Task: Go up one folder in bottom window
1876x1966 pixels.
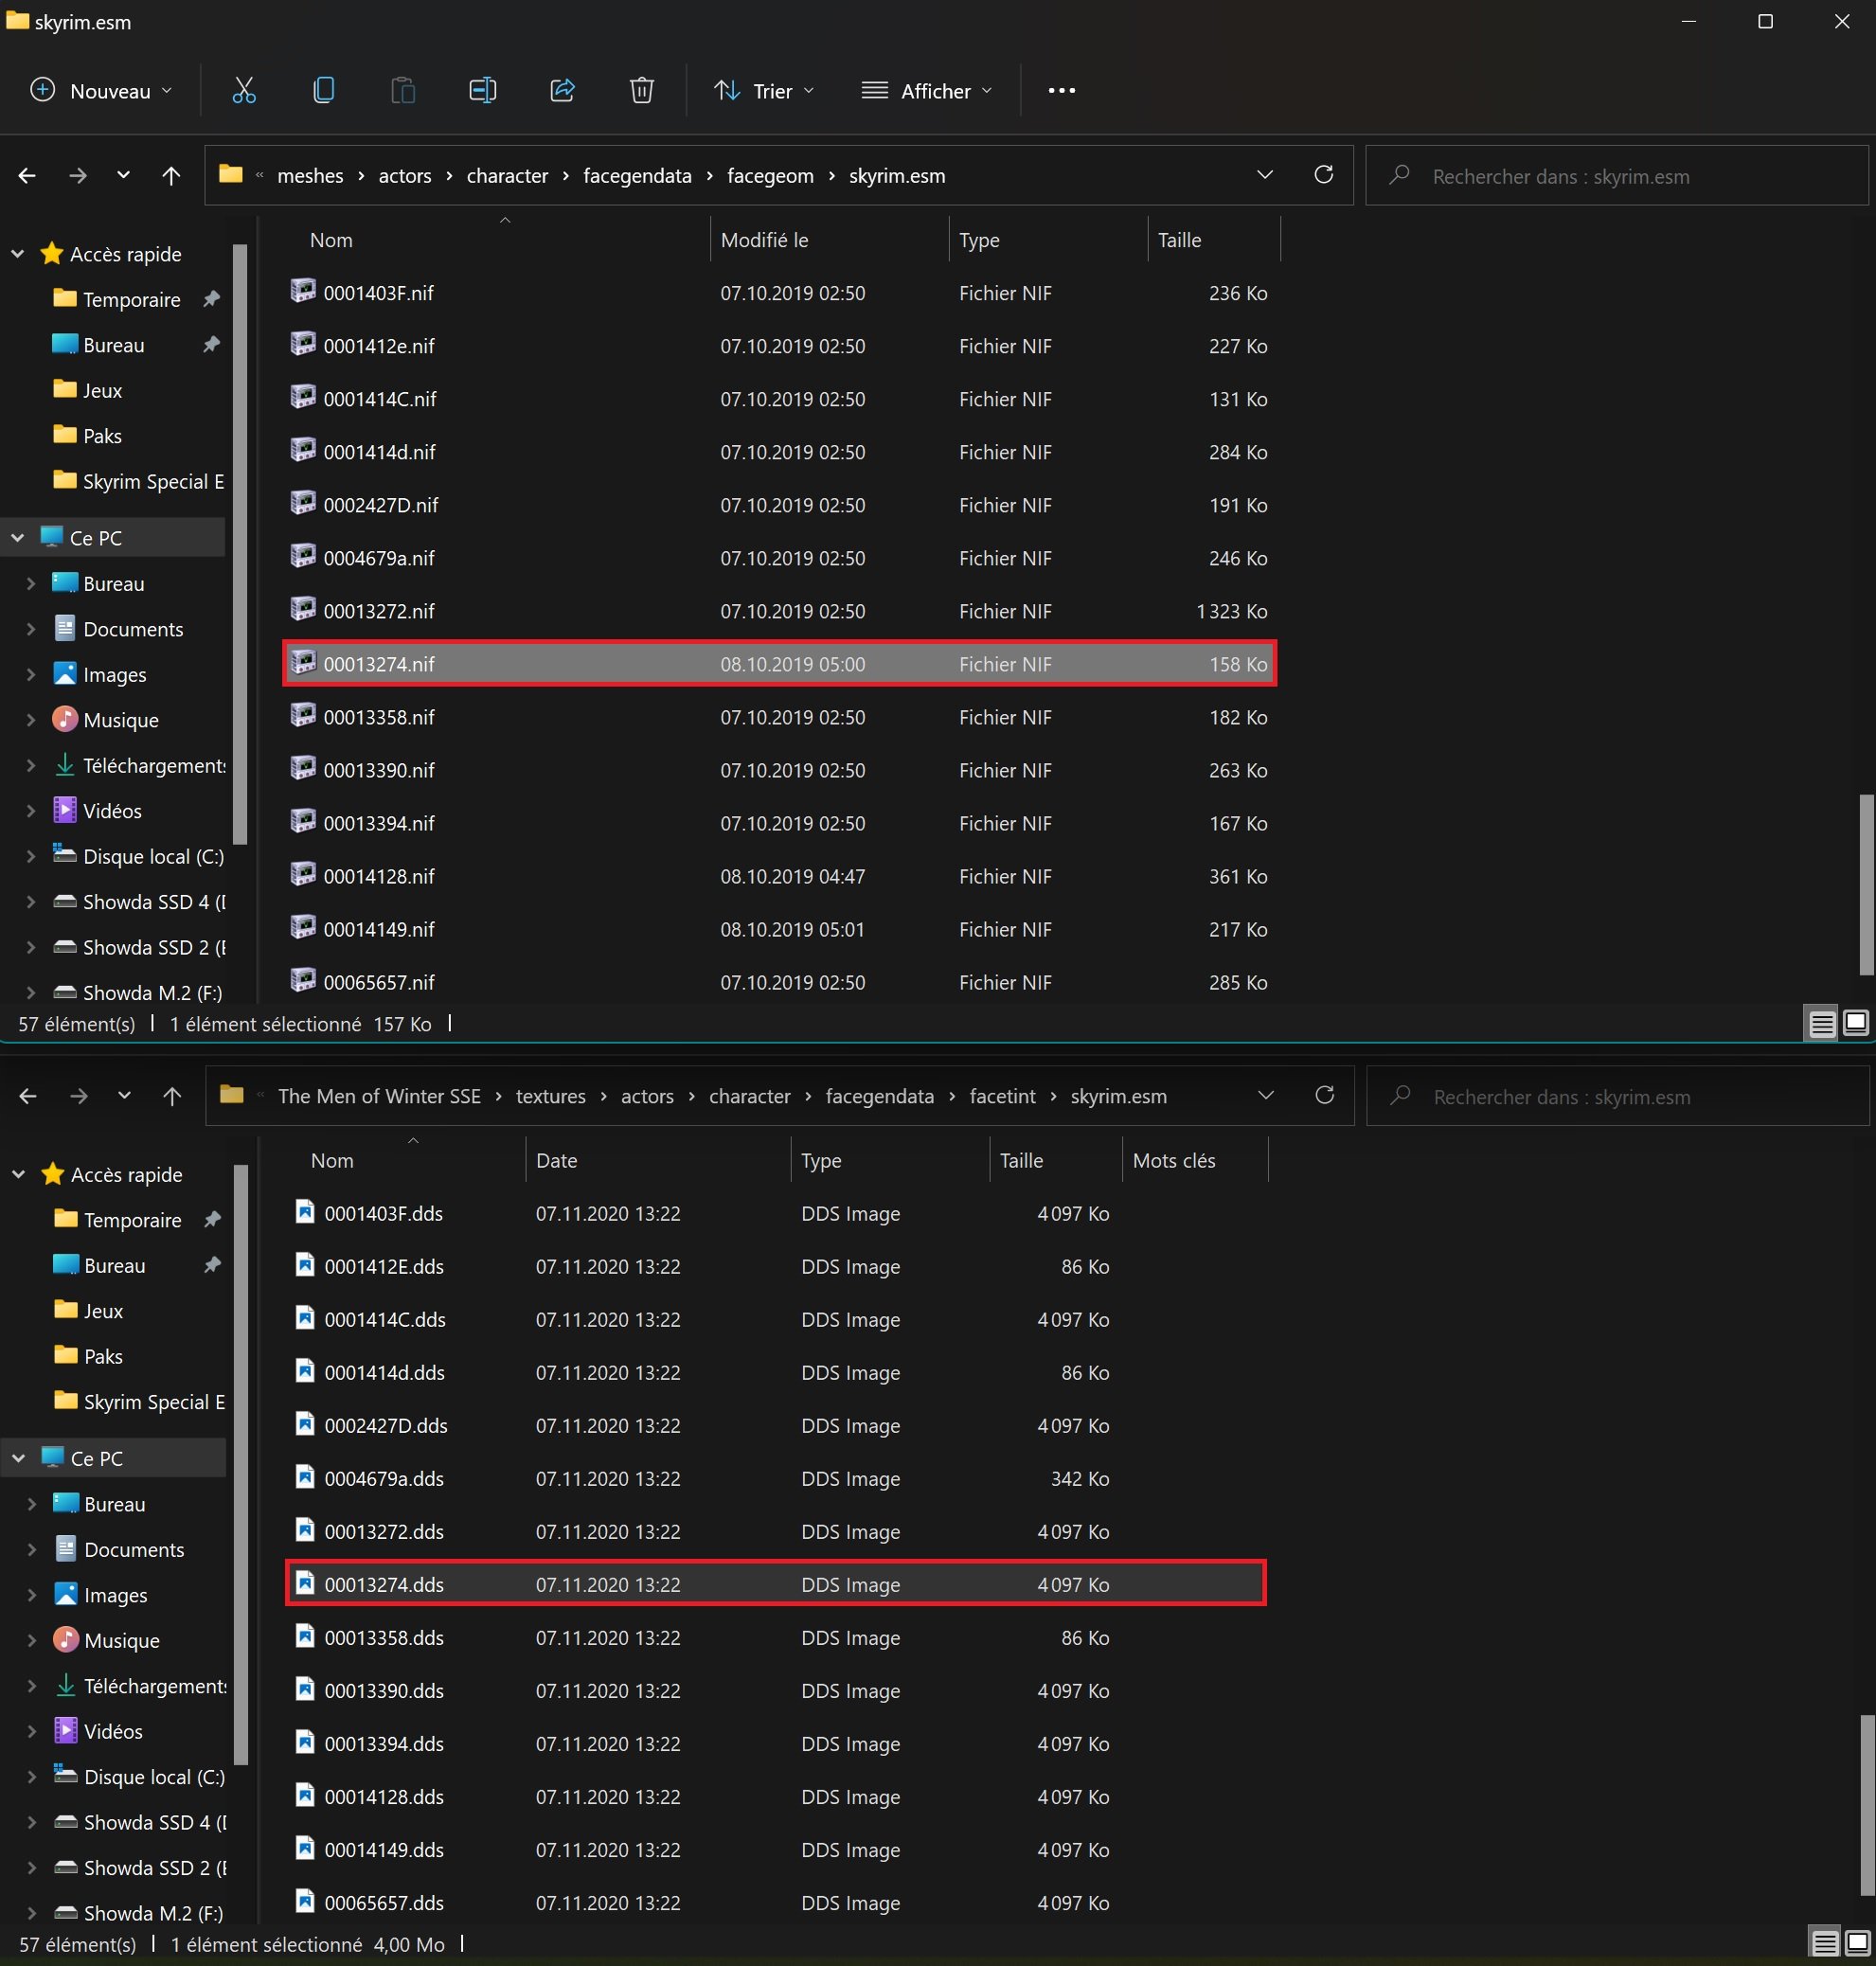Action: pos(172,1096)
